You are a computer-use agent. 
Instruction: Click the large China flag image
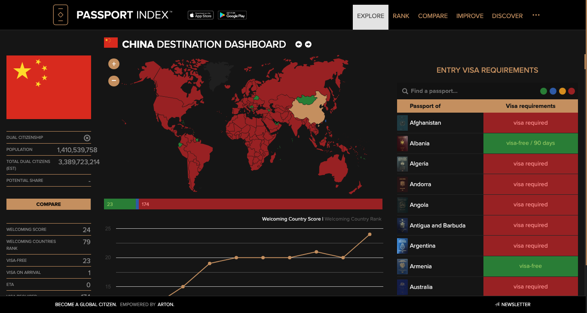click(x=49, y=87)
